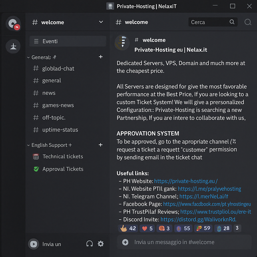Click the second server icon in sidebar
257x257 pixels.
[x=13, y=46]
